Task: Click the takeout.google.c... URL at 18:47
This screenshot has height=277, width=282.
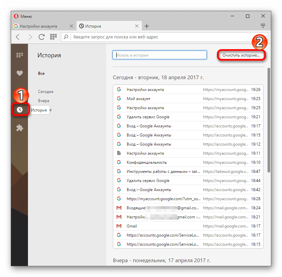Action: pos(226,172)
